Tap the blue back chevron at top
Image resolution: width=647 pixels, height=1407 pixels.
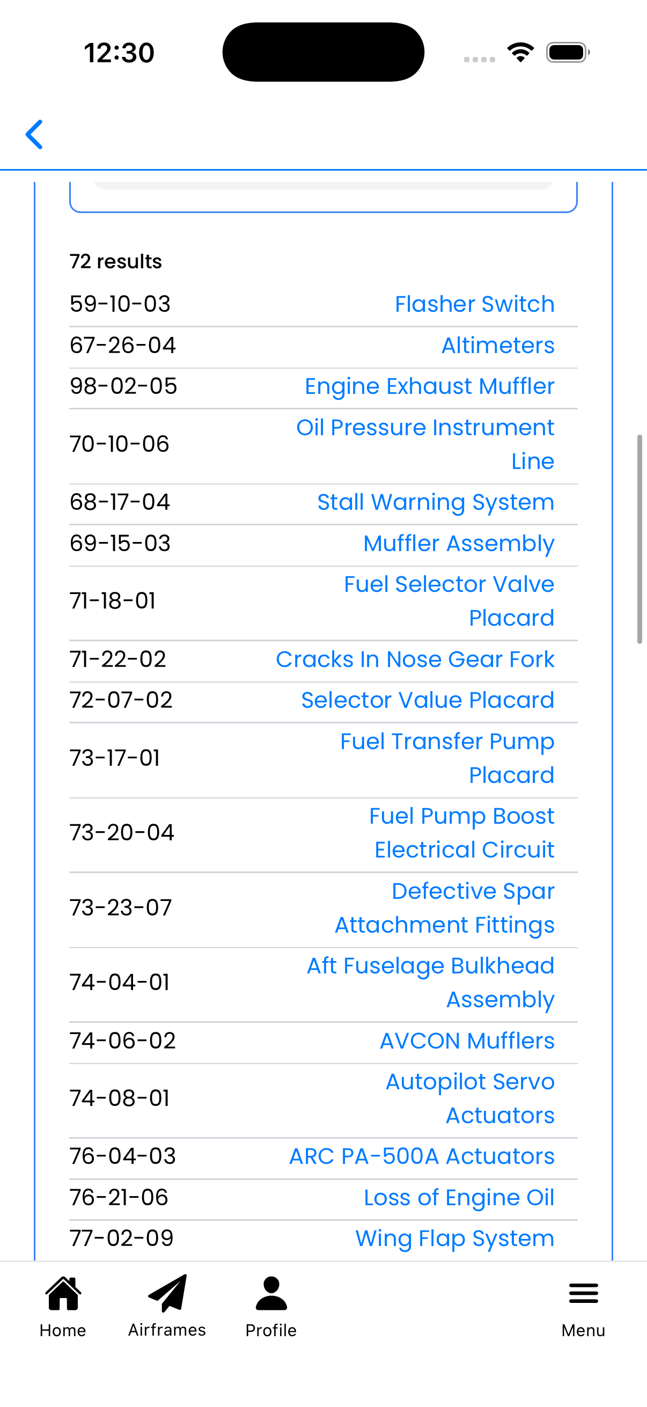tap(34, 134)
